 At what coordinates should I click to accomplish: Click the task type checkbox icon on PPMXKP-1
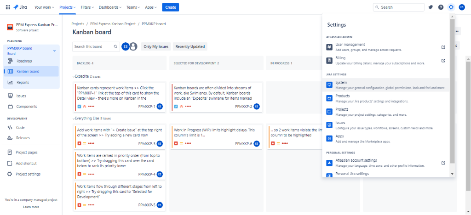[79, 107]
